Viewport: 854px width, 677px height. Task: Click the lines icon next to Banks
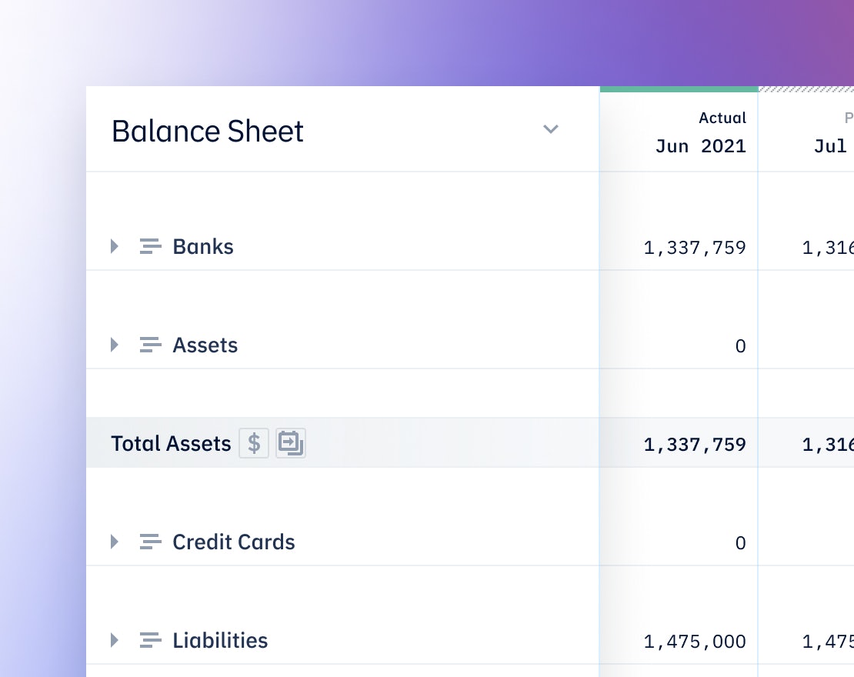pyautogui.click(x=150, y=246)
